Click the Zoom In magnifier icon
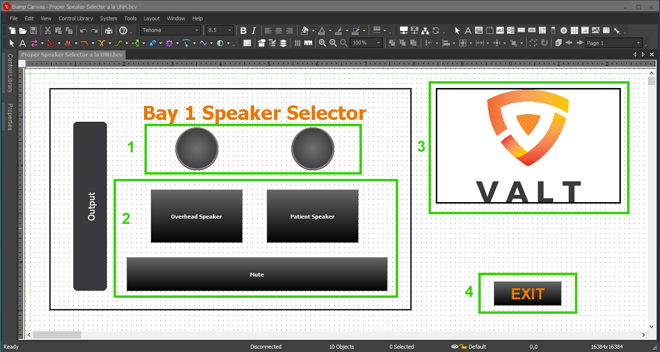The width and height of the screenshot is (660, 352). (x=322, y=43)
